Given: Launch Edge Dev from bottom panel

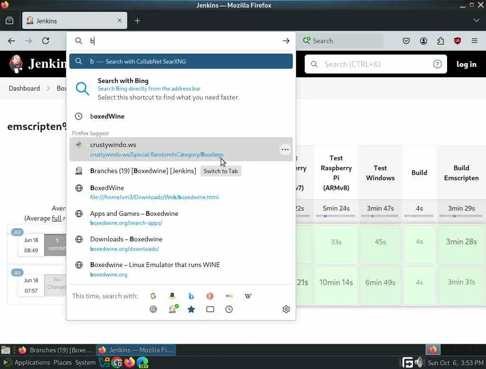Looking at the screenshot, I should (x=142, y=362).
